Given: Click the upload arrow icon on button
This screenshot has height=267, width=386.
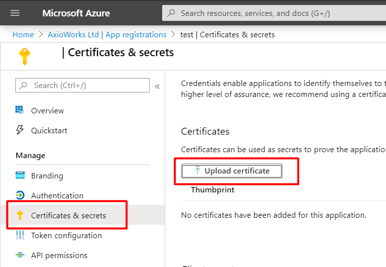Looking at the screenshot, I should click(197, 170).
